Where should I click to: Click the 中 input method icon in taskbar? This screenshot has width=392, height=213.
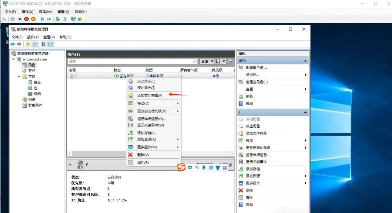[189, 167]
